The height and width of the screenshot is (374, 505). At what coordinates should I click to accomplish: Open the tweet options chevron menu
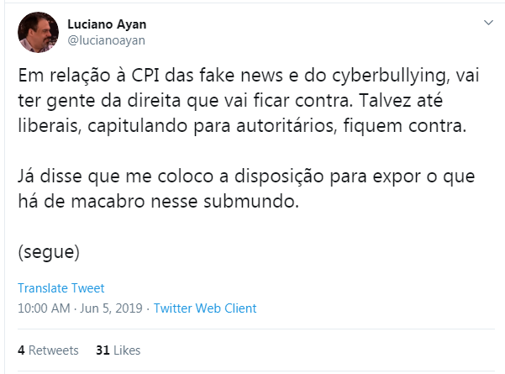(487, 23)
